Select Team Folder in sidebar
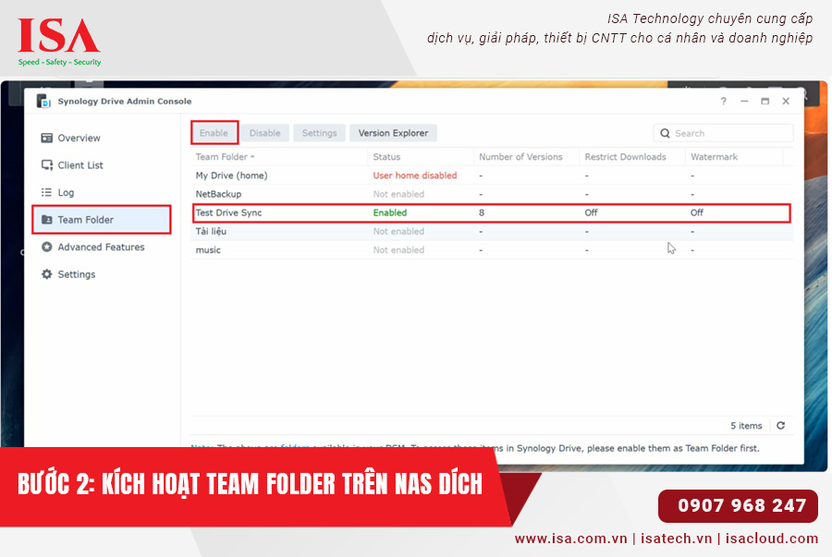Screen dimensions: 832x557 pyautogui.click(x=101, y=220)
